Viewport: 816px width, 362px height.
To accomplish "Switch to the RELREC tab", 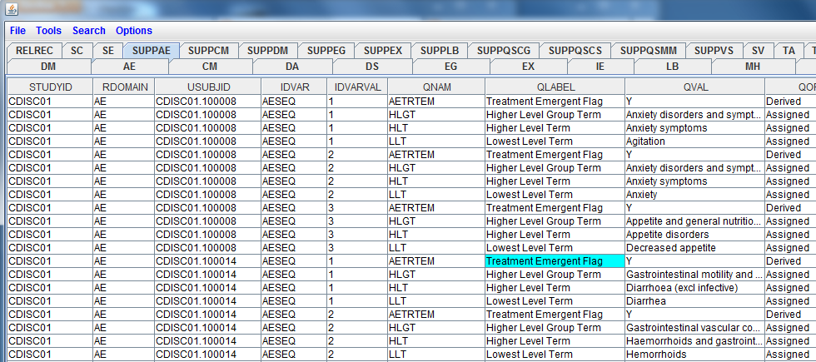I will [x=35, y=51].
